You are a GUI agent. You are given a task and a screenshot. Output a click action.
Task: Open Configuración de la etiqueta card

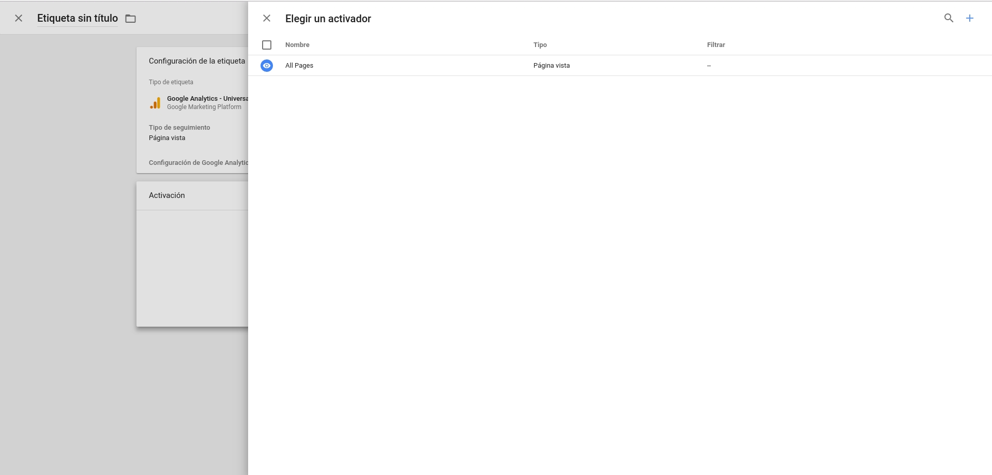click(196, 61)
